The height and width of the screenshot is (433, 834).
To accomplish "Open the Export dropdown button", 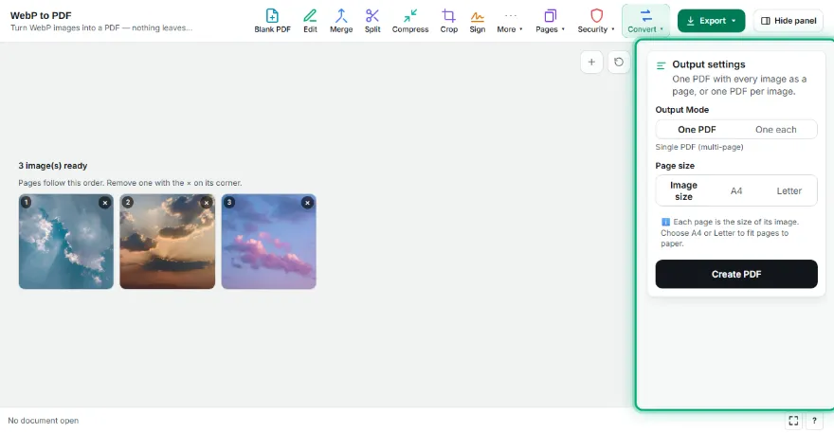I will point(711,21).
